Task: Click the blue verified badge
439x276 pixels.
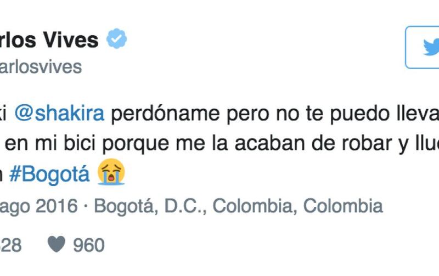Action: (x=117, y=38)
